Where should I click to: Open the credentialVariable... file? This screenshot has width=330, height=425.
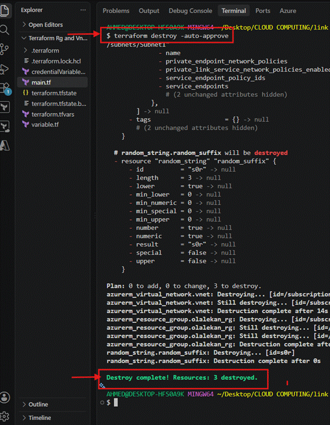click(58, 72)
